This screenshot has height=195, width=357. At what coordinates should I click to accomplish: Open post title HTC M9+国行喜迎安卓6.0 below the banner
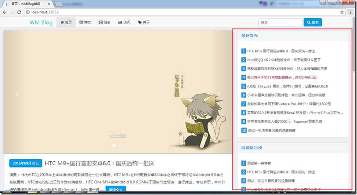tap(100, 163)
